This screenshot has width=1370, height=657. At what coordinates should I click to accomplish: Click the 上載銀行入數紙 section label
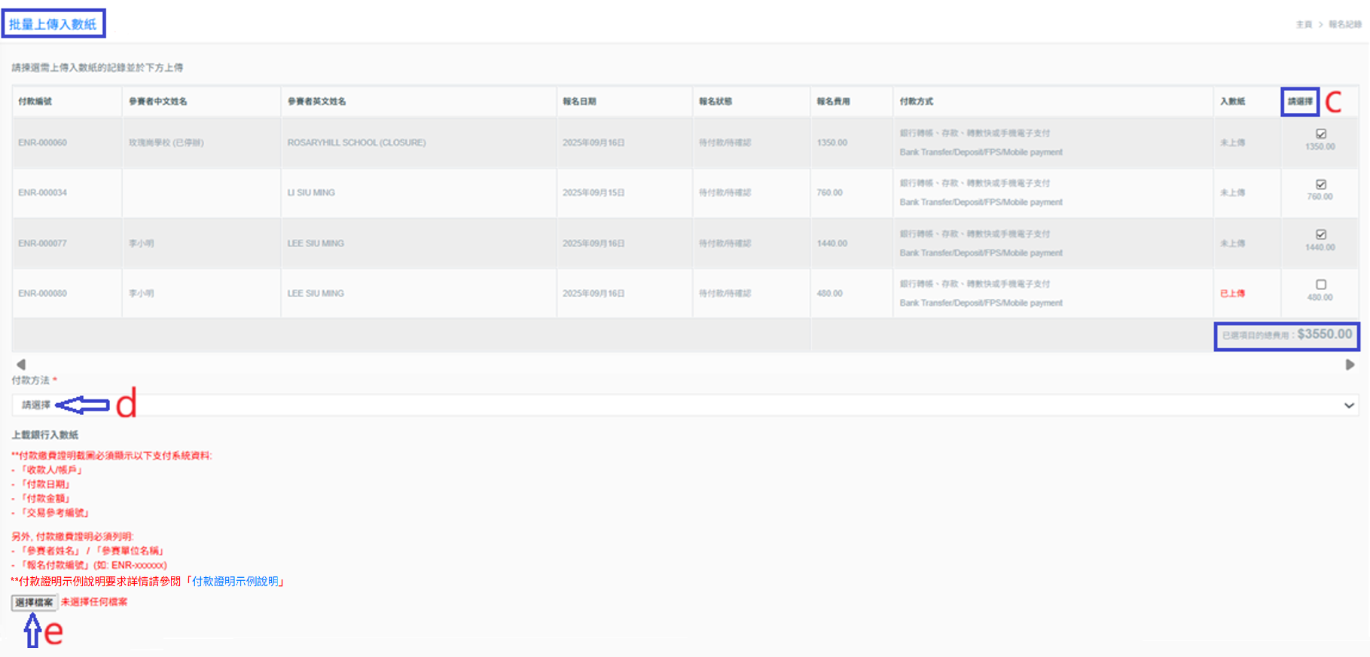pyautogui.click(x=45, y=435)
